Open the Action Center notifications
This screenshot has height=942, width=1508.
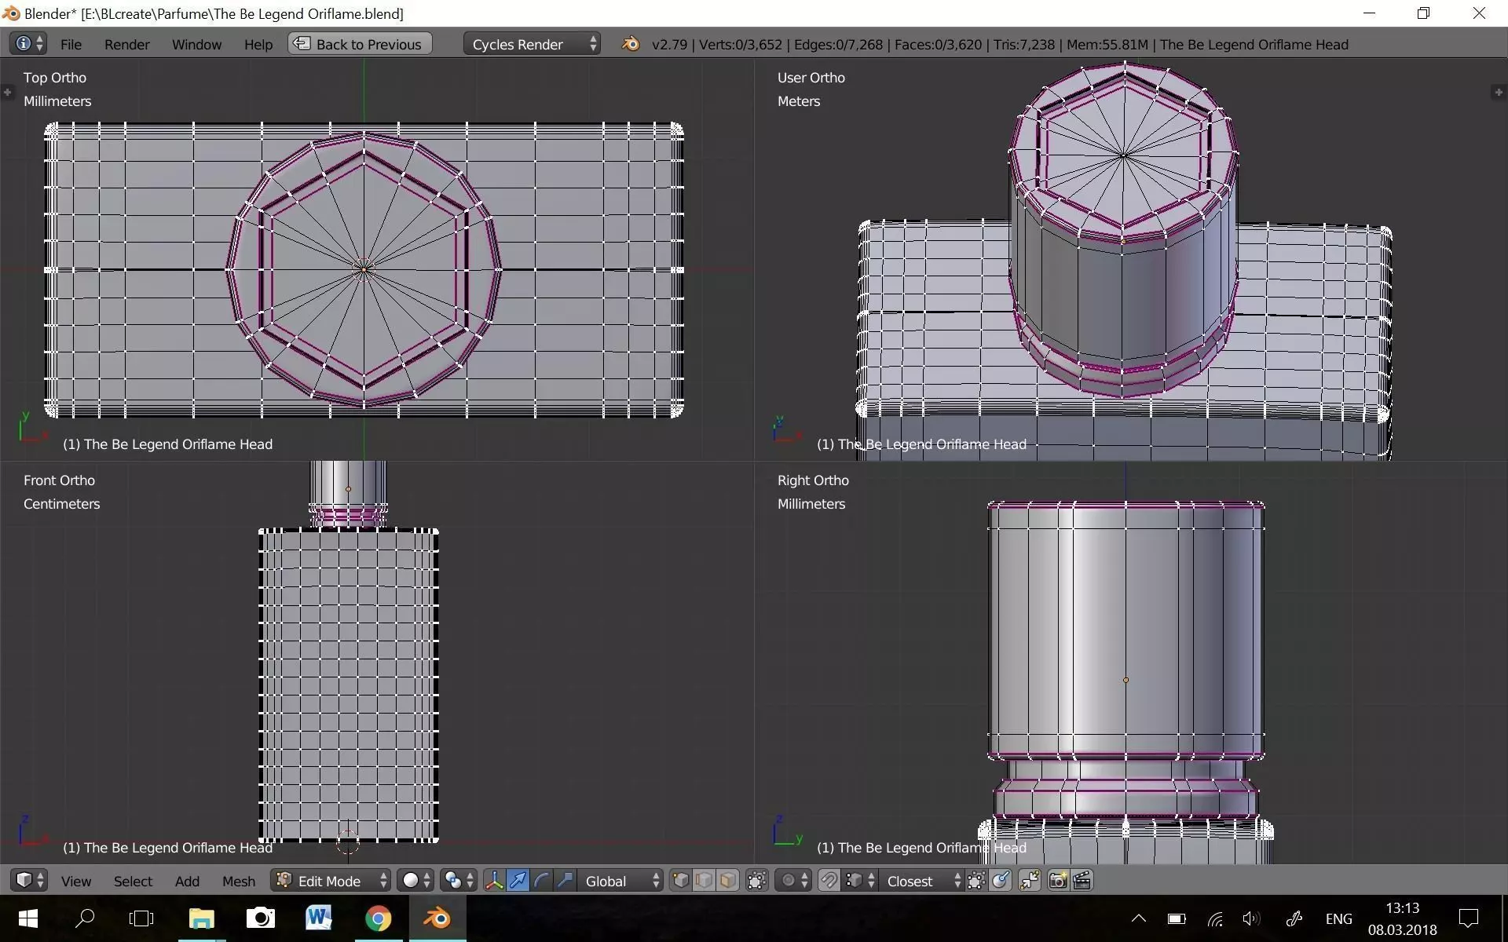(1468, 918)
